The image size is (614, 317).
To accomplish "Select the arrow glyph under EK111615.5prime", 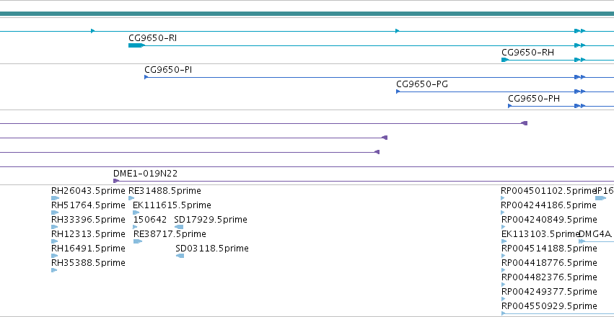I will click(x=136, y=213).
